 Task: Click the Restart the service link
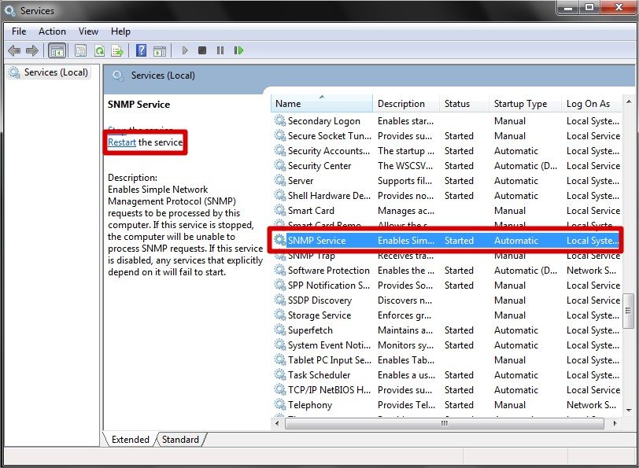click(x=122, y=142)
